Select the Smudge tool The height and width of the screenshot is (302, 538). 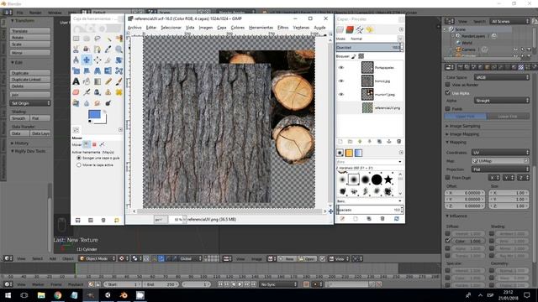pyautogui.click(x=98, y=103)
